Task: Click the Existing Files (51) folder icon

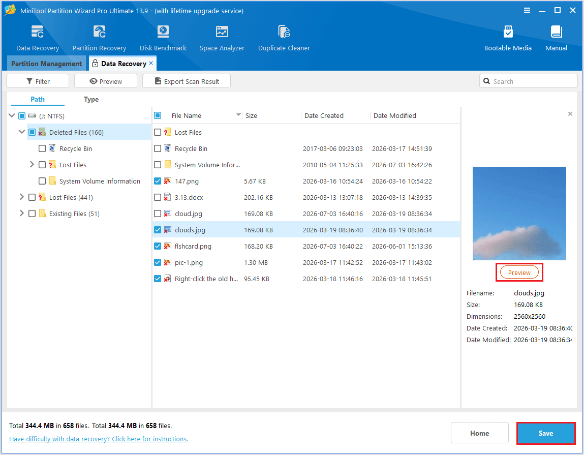Action: click(x=42, y=214)
